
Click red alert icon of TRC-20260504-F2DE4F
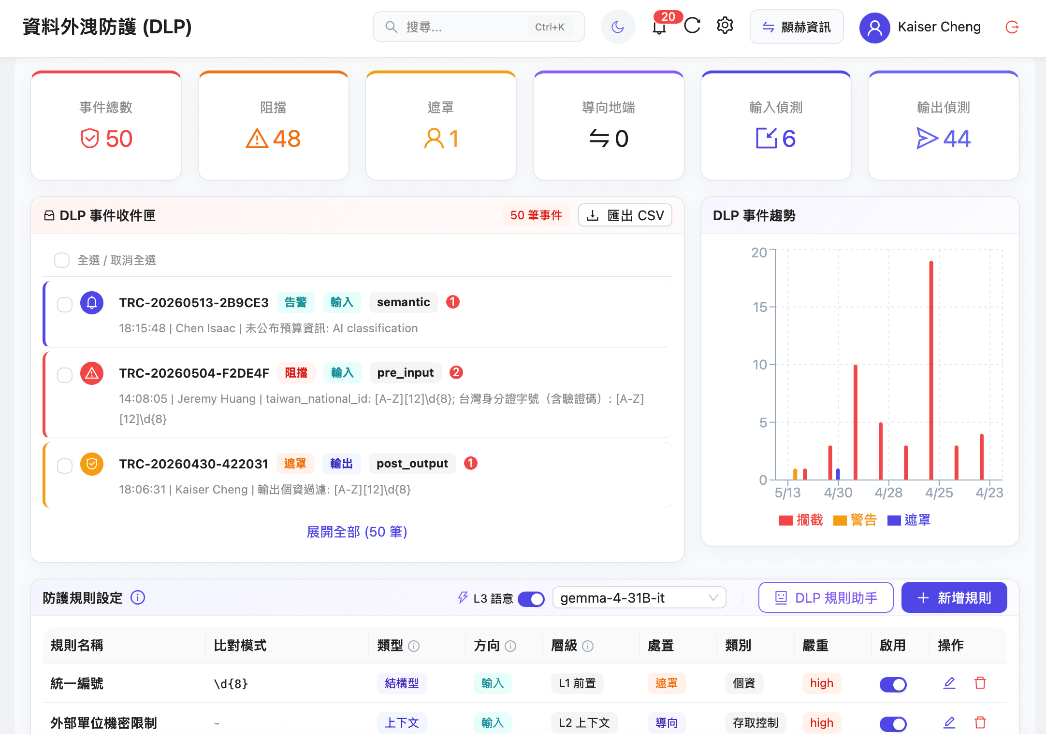pos(92,373)
